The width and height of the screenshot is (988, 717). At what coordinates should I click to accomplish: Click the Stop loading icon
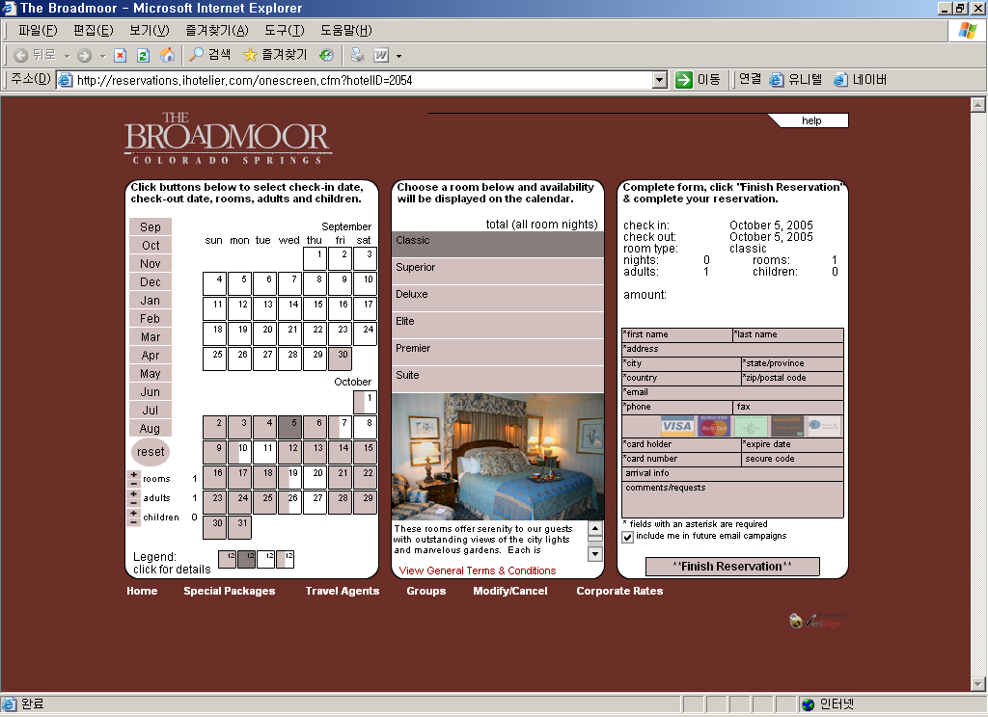coord(120,55)
